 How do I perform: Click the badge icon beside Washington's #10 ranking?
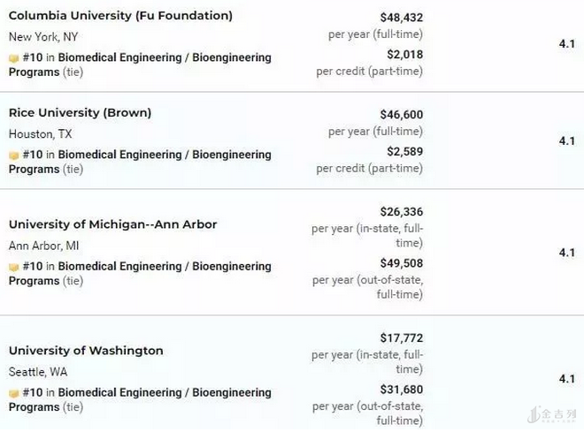pyautogui.click(x=14, y=393)
